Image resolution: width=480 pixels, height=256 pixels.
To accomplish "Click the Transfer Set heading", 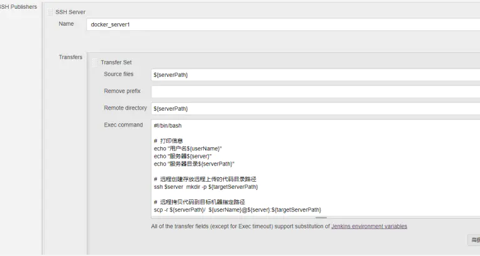I will pyautogui.click(x=116, y=62).
